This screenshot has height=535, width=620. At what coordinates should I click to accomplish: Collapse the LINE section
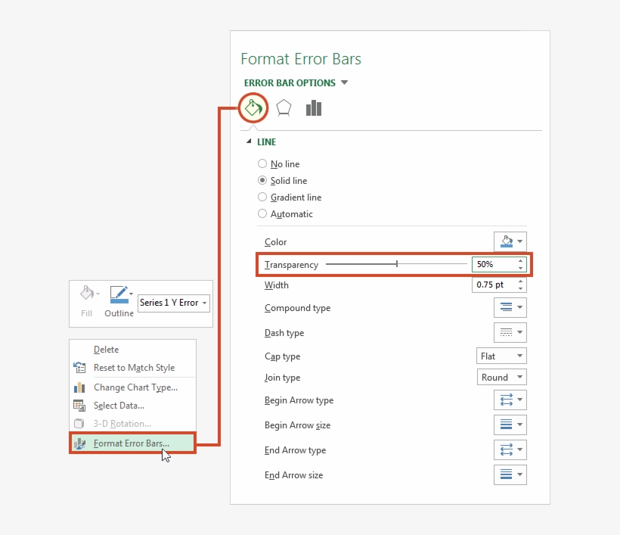point(250,142)
